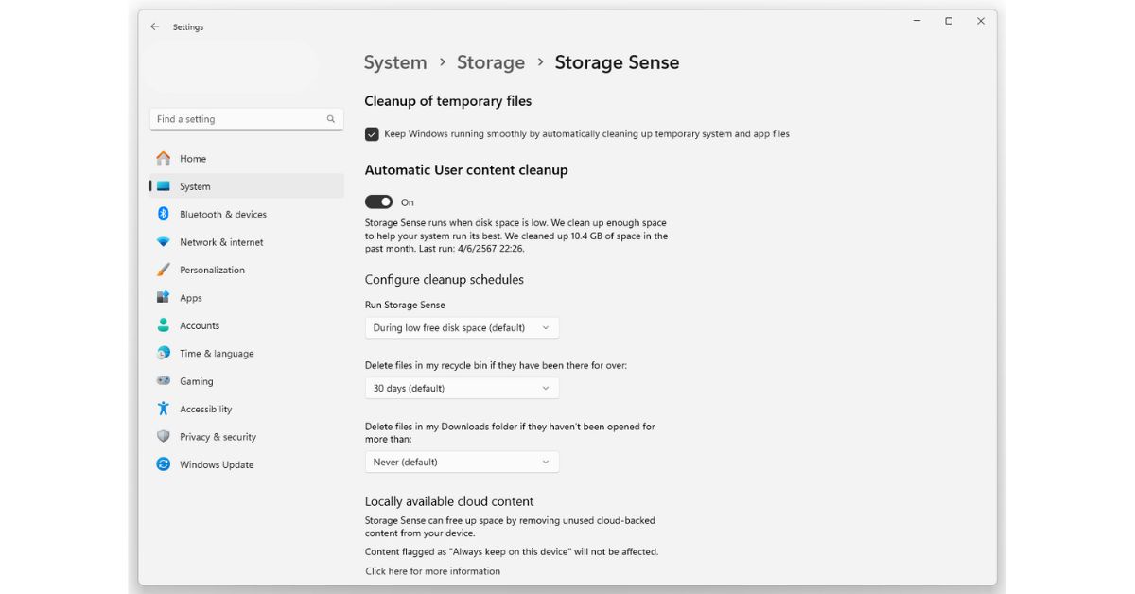Image resolution: width=1135 pixels, height=594 pixels.
Task: Open the Downloads folder Never dropdown
Action: point(462,462)
